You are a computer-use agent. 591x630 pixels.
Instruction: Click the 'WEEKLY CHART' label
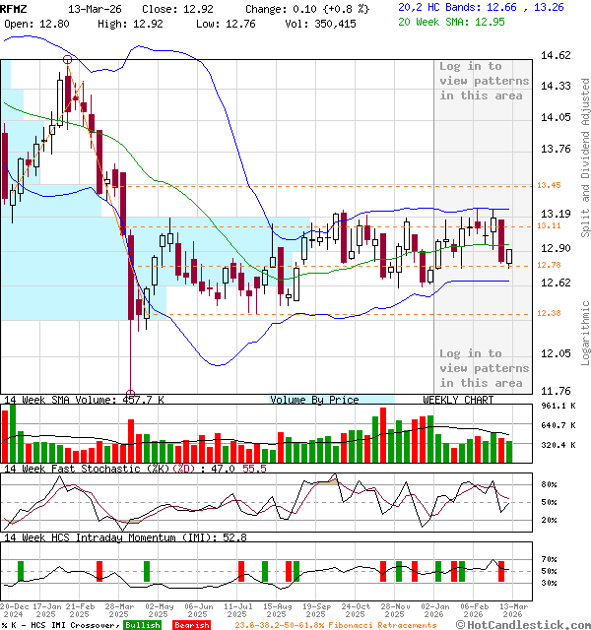[x=459, y=400]
